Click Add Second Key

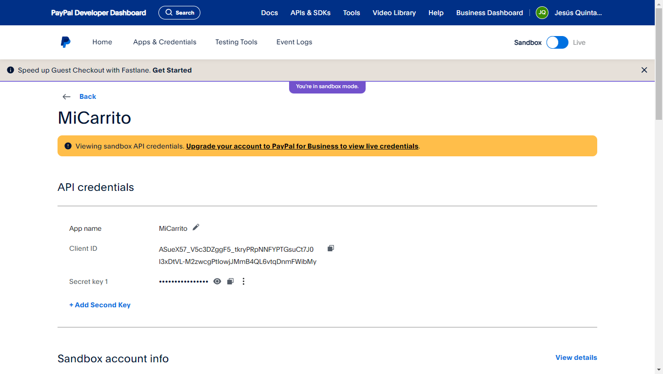(x=100, y=305)
